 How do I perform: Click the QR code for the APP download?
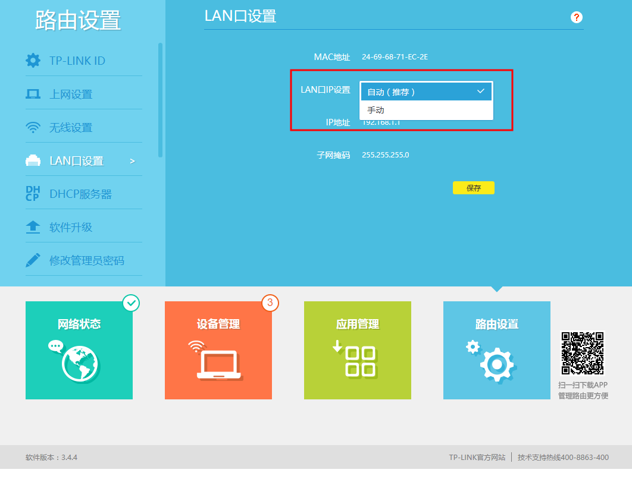point(583,353)
